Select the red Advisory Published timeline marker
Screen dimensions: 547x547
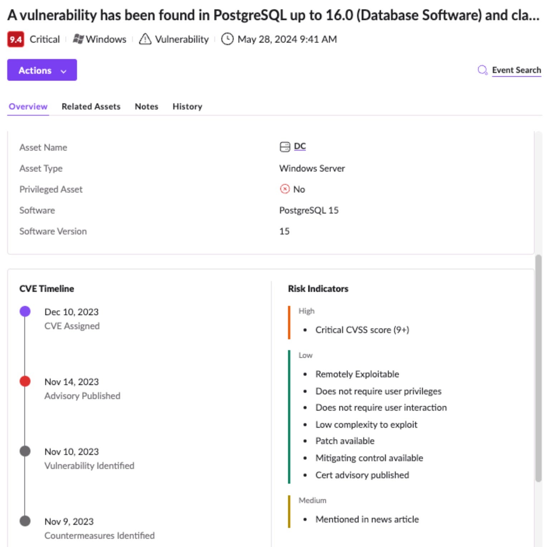click(25, 381)
